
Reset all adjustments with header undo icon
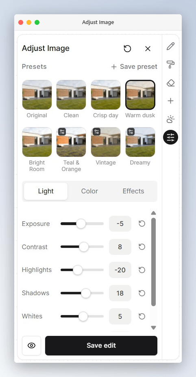tap(127, 48)
